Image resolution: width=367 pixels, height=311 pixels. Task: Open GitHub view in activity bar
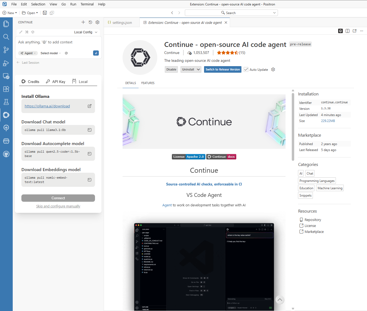click(6, 154)
